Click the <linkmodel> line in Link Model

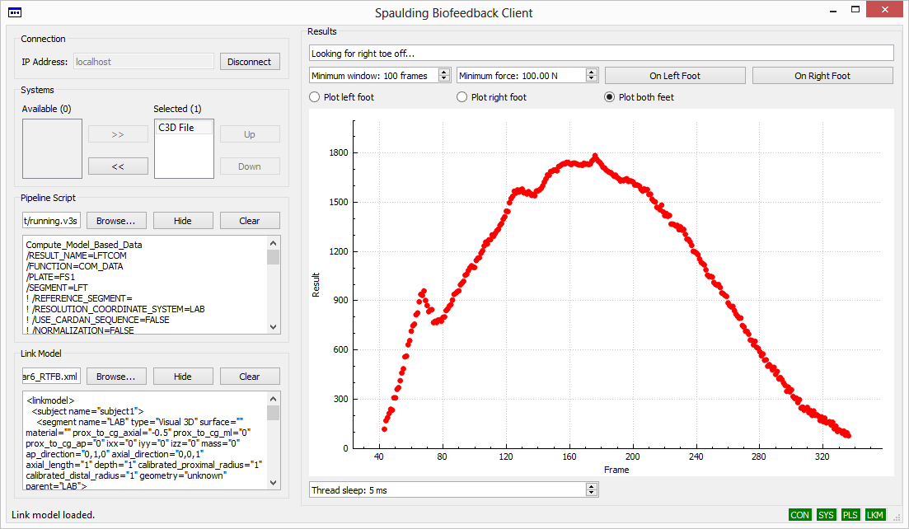point(50,400)
